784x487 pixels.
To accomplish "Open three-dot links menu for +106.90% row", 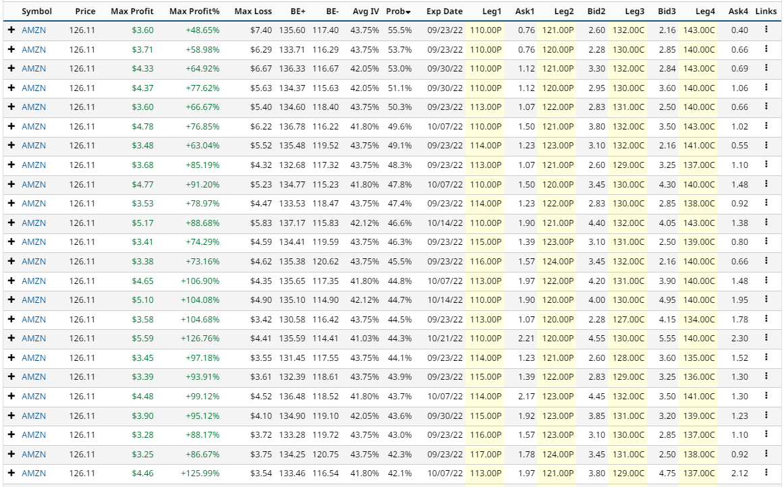I will (x=766, y=281).
